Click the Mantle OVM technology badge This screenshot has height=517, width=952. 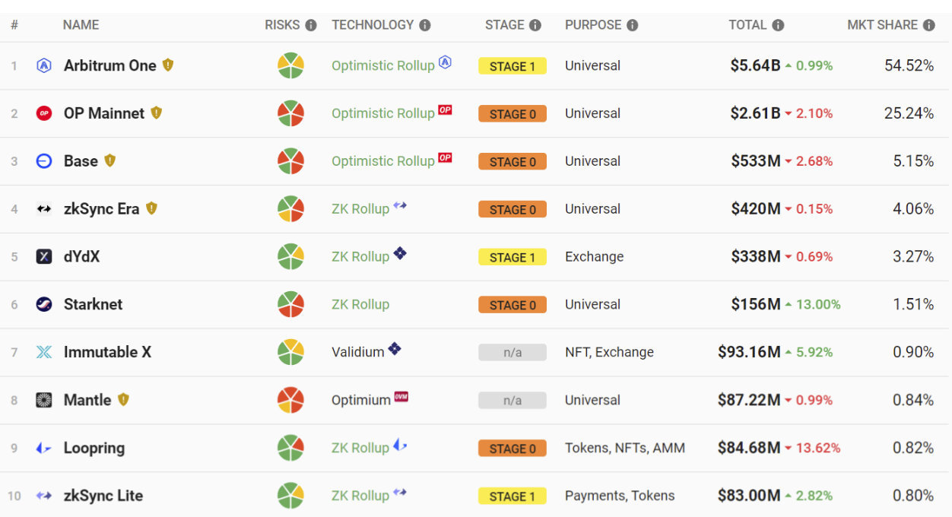click(401, 397)
